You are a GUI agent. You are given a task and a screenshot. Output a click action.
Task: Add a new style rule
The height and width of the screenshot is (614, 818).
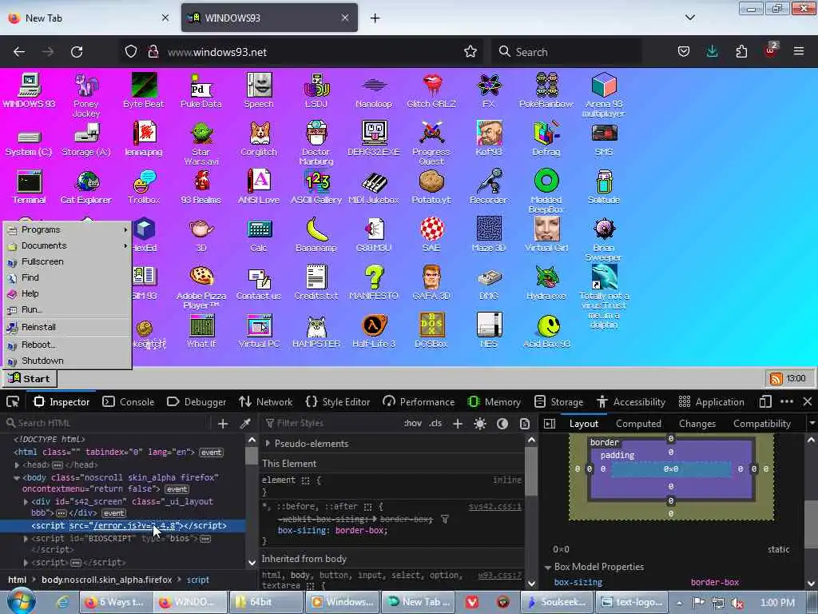[458, 424]
